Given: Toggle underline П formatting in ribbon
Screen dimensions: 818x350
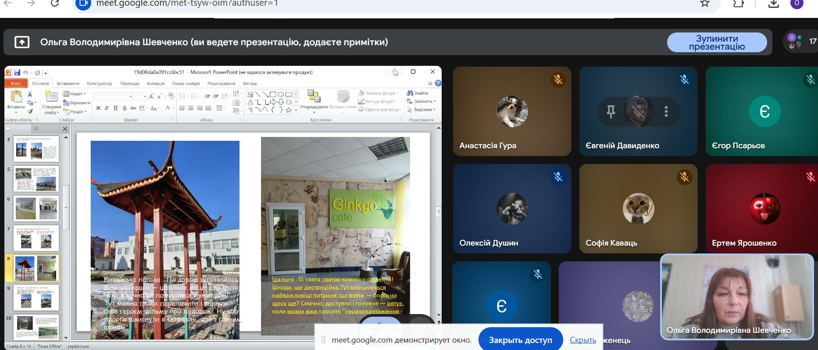Looking at the screenshot, I should pyautogui.click(x=115, y=108).
